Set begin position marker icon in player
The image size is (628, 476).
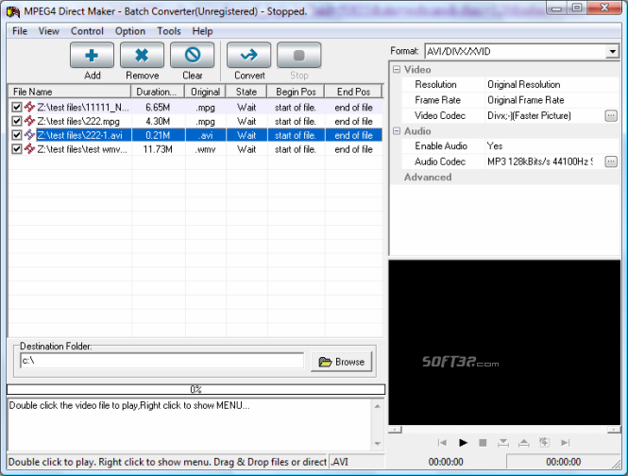click(x=503, y=443)
